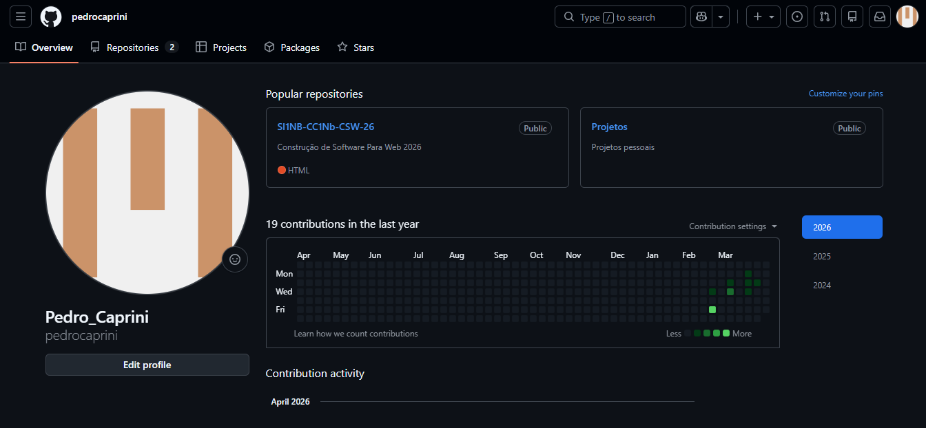Click the saved bookmark icon in the header

(852, 17)
